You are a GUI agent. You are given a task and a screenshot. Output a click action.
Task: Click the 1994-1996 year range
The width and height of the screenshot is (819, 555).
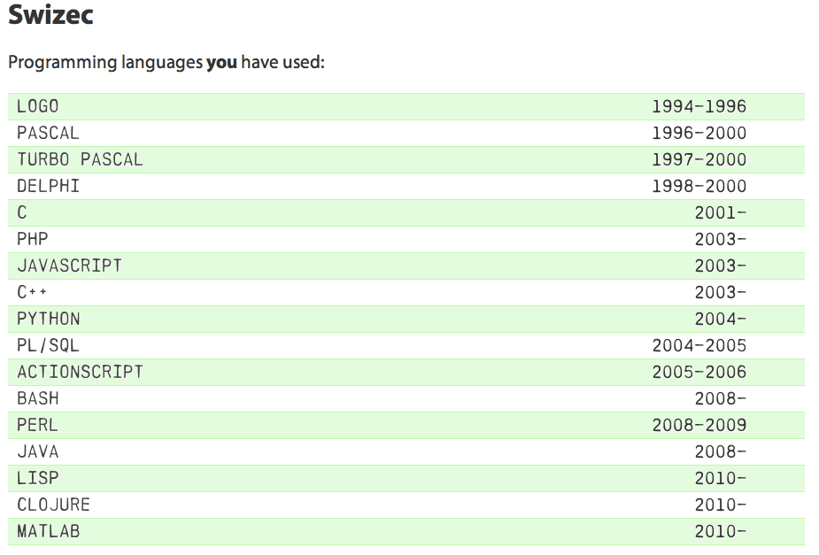point(699,106)
